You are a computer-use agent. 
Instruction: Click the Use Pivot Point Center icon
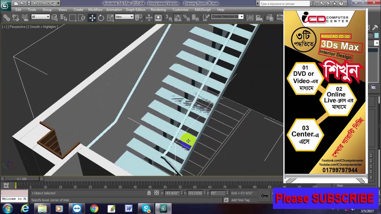(x=139, y=18)
